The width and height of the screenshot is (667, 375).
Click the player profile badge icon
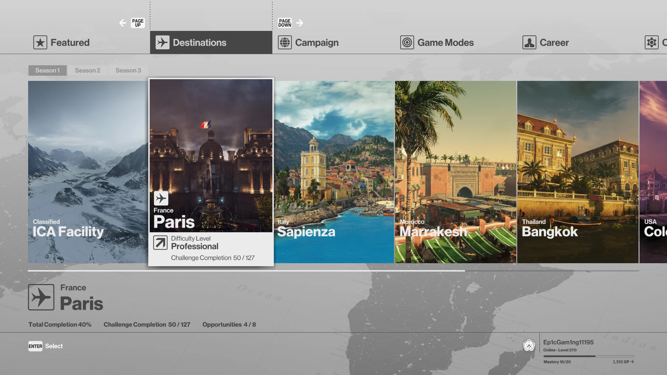pyautogui.click(x=529, y=345)
